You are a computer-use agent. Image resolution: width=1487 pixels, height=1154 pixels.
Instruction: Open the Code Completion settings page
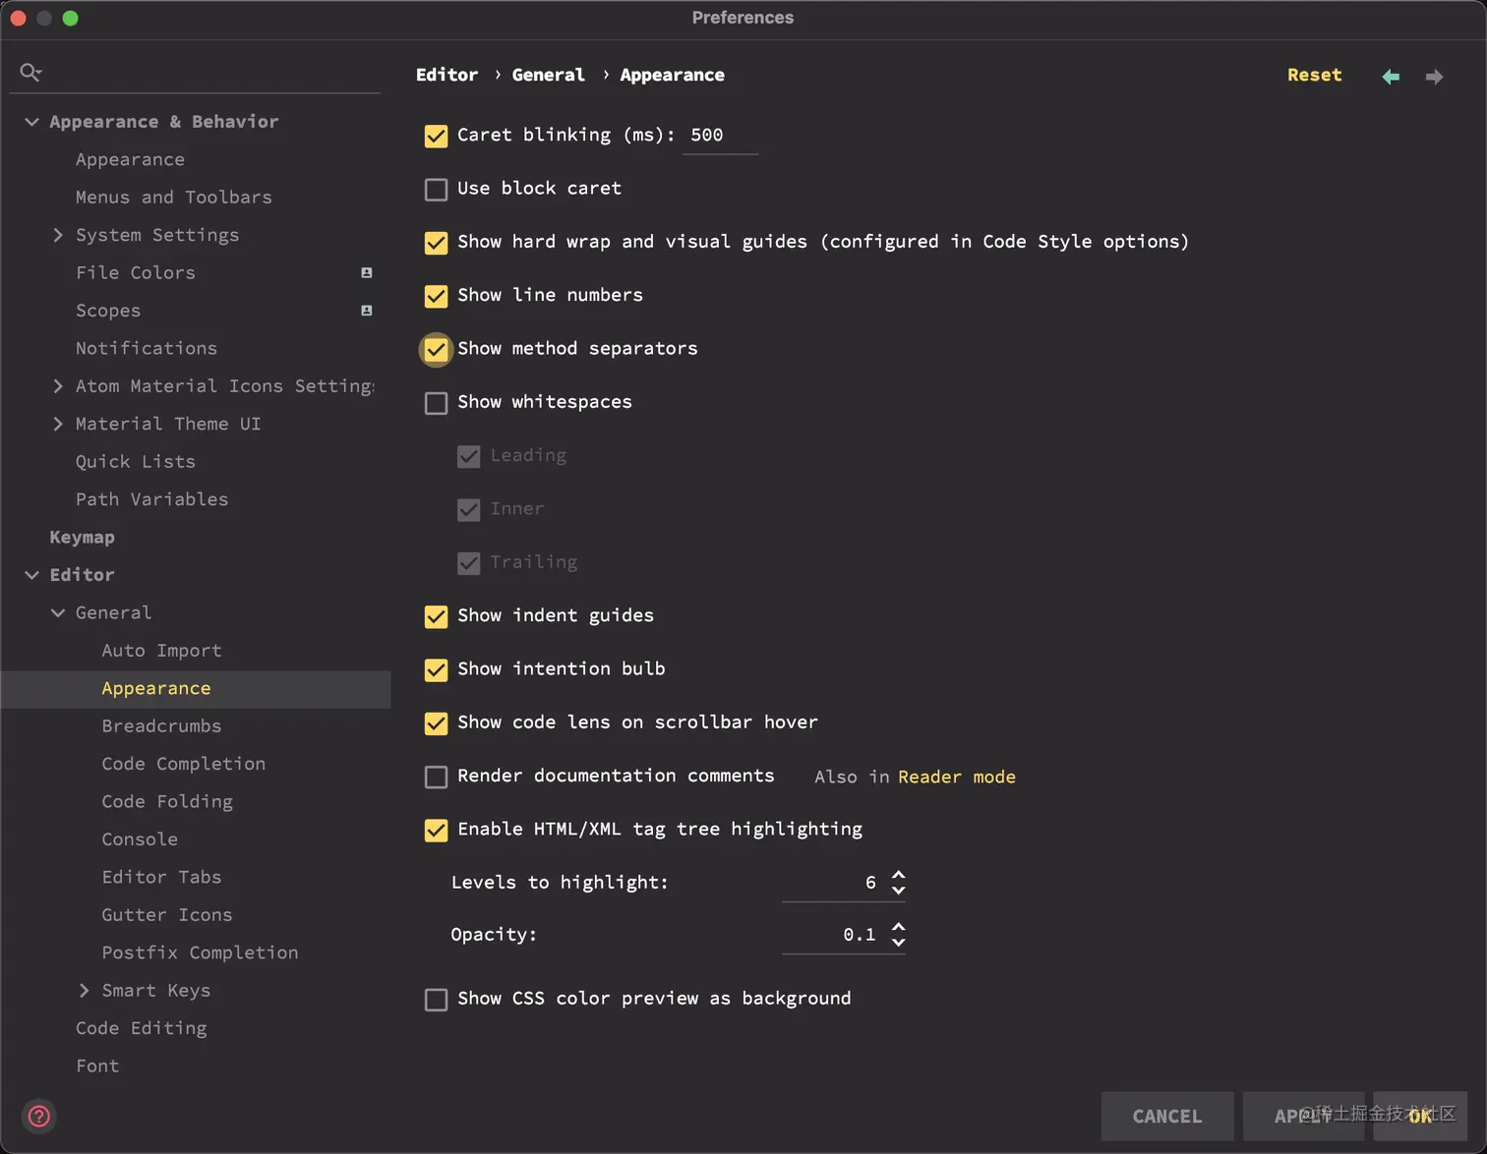coord(183,764)
